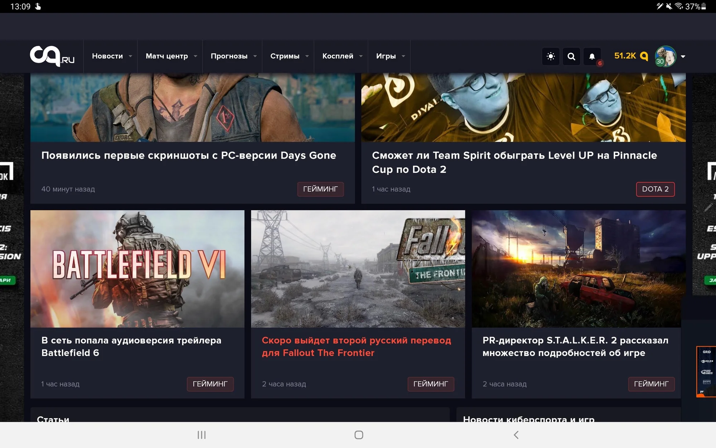Expand the Прогнозы dropdown arrow

click(255, 56)
